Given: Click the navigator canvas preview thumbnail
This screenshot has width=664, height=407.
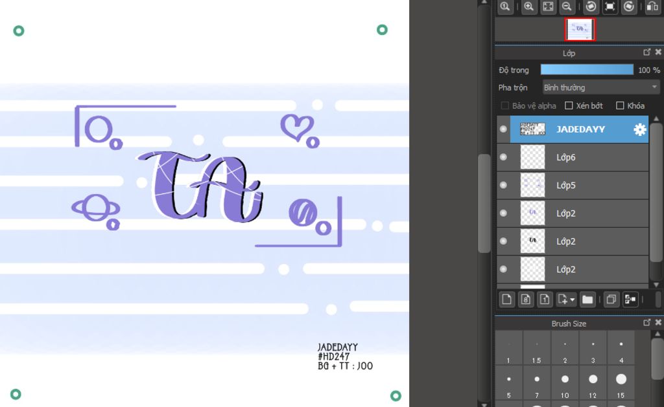Looking at the screenshot, I should pyautogui.click(x=580, y=29).
